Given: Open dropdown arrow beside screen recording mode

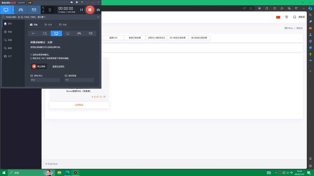Looking at the screenshot, I should tap(13, 10).
